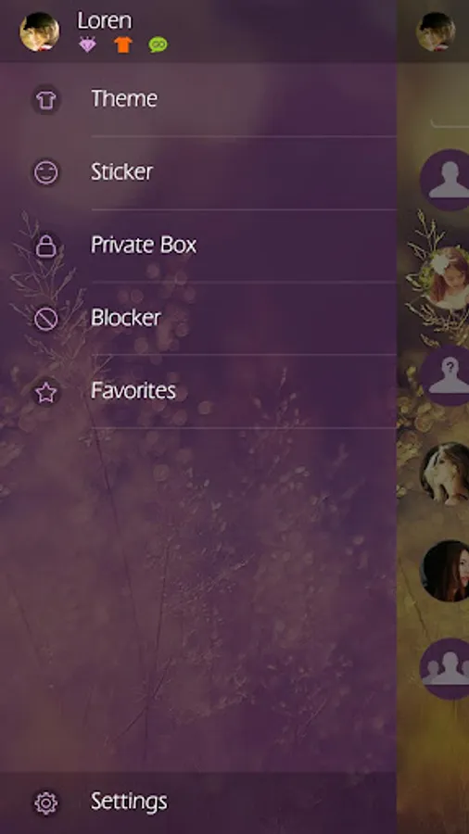Open the Theme menu entry
The height and width of the screenshot is (834, 469).
(x=198, y=99)
